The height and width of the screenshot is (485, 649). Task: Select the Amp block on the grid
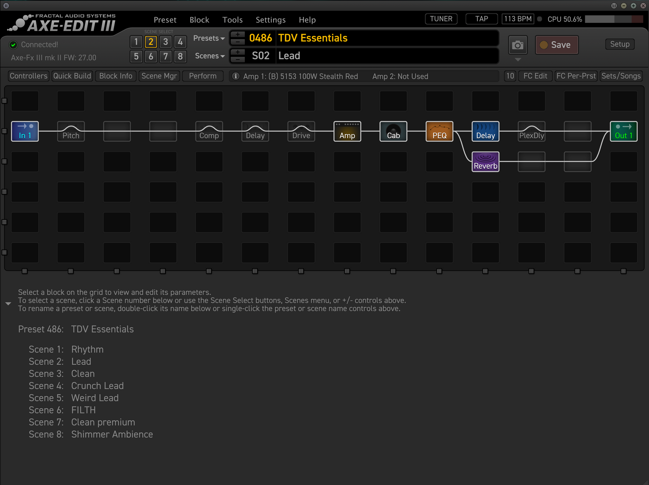pyautogui.click(x=347, y=131)
